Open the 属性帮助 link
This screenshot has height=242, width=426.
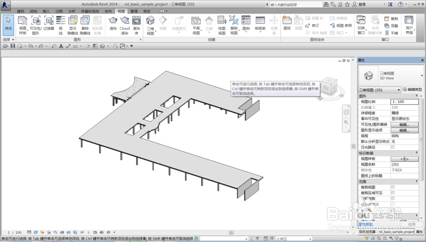click(366, 225)
